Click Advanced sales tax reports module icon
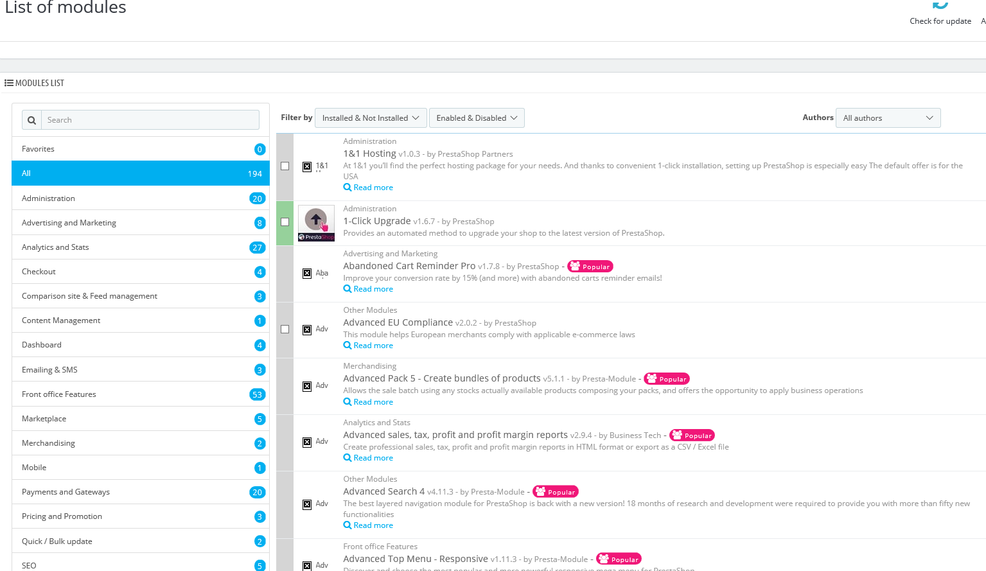Screen dimensions: 986x571 pos(307,442)
